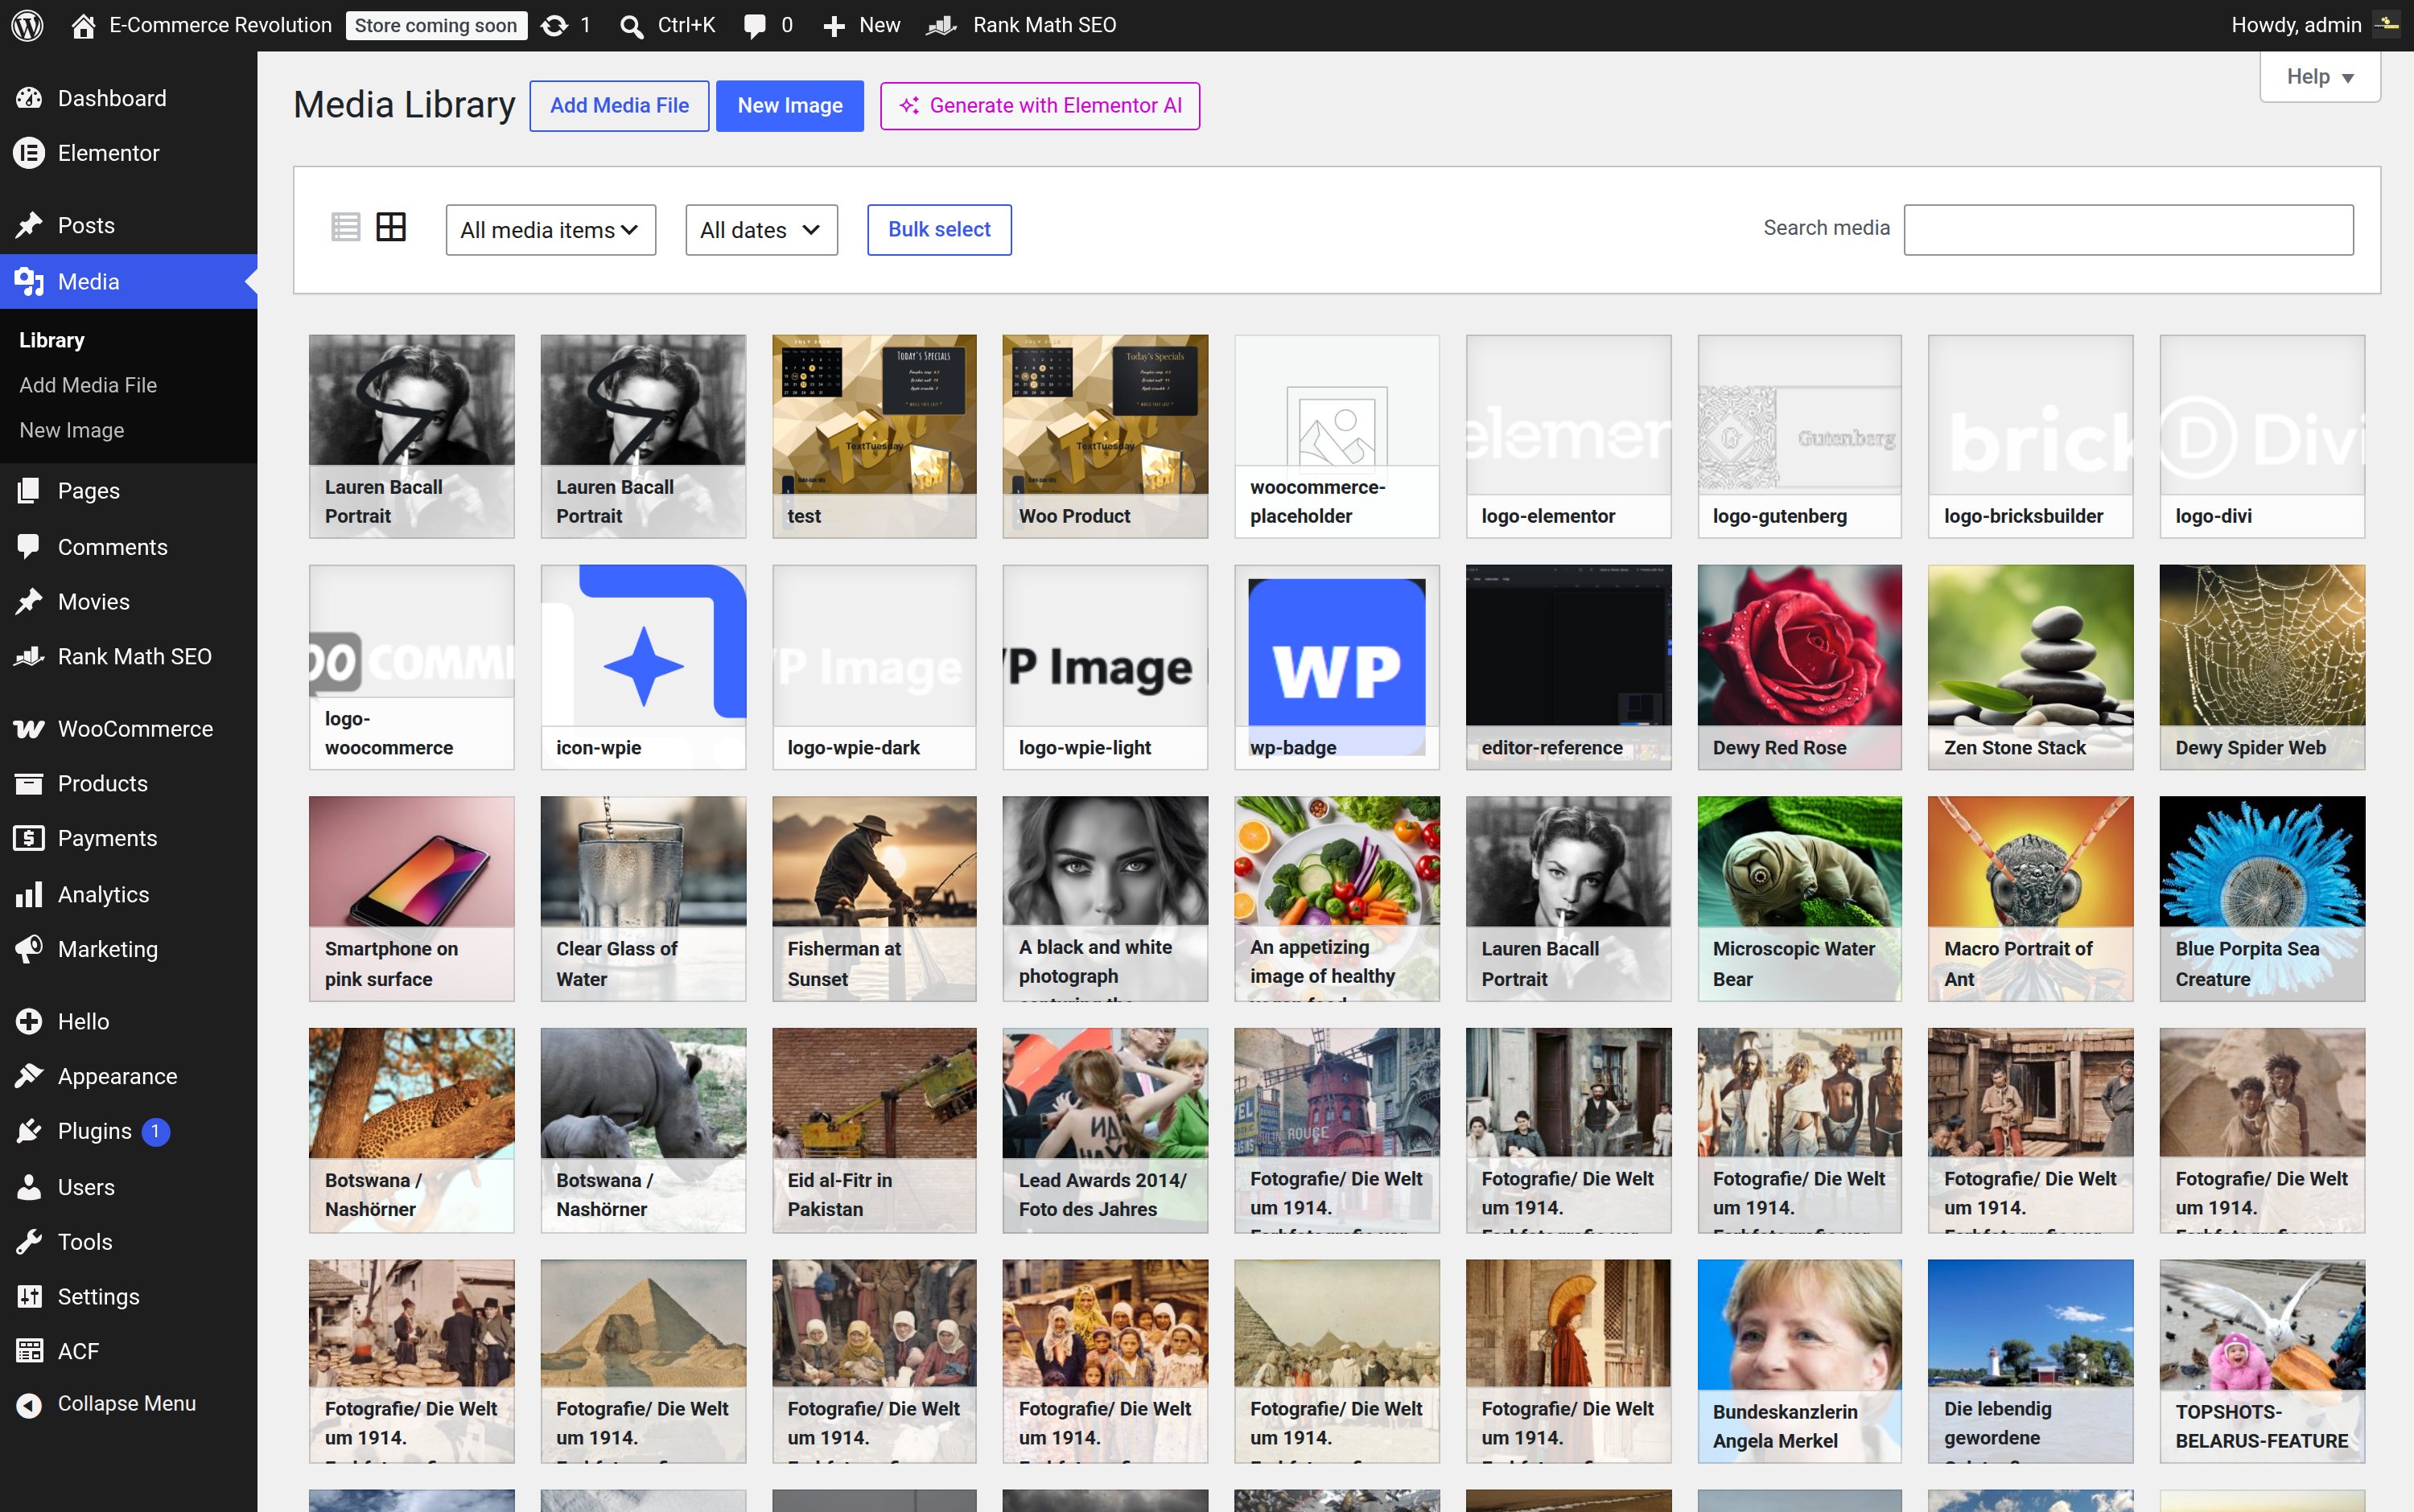Click the blue New Image button
This screenshot has width=2414, height=1512.
[790, 106]
